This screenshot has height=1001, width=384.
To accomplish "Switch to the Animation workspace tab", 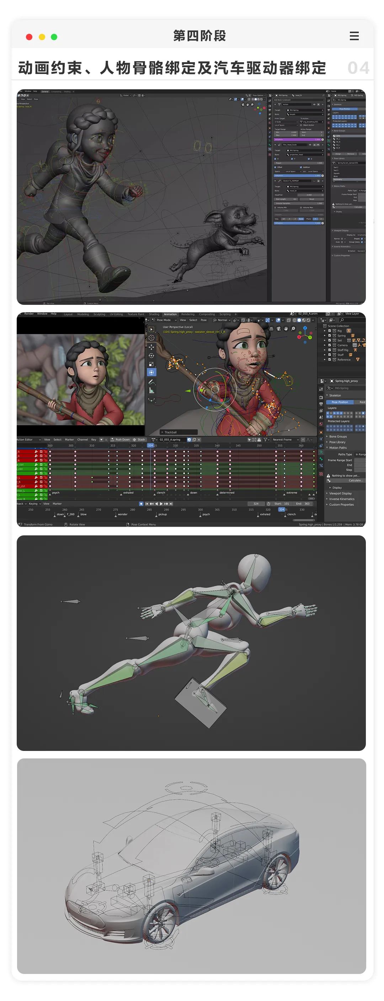I will [x=170, y=314].
